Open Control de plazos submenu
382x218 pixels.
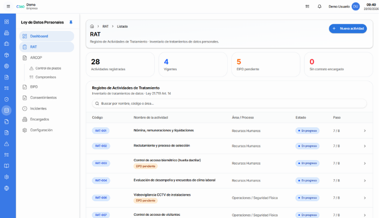(48, 68)
